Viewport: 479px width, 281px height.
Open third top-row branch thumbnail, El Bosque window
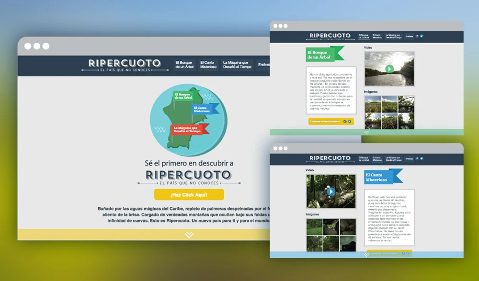(406, 104)
